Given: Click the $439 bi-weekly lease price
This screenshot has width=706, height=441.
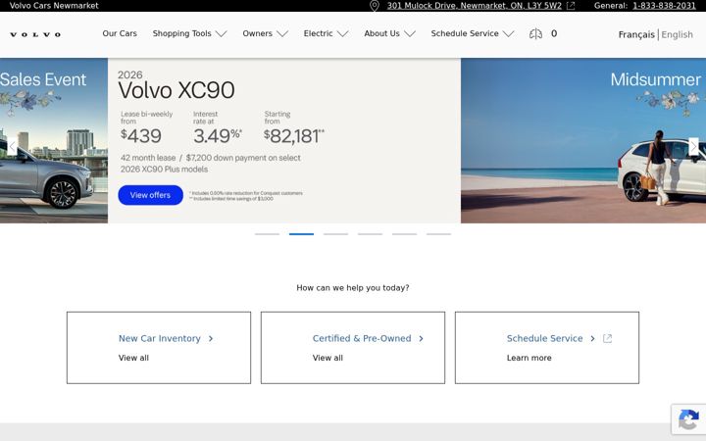Looking at the screenshot, I should pyautogui.click(x=141, y=136).
